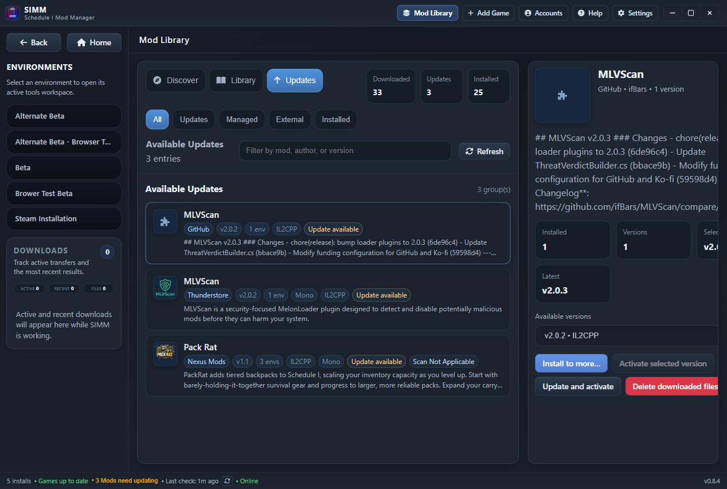This screenshot has width=727, height=489.
Task: Click Update available badge on MLVScan Thunderstore entry
Action: (382, 295)
